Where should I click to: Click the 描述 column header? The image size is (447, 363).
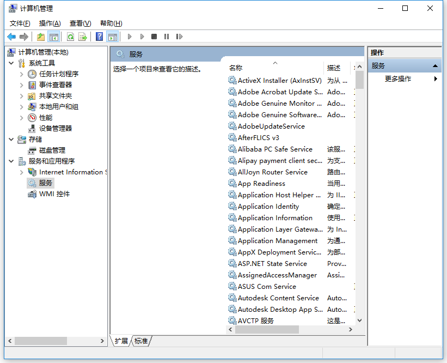[x=336, y=68]
